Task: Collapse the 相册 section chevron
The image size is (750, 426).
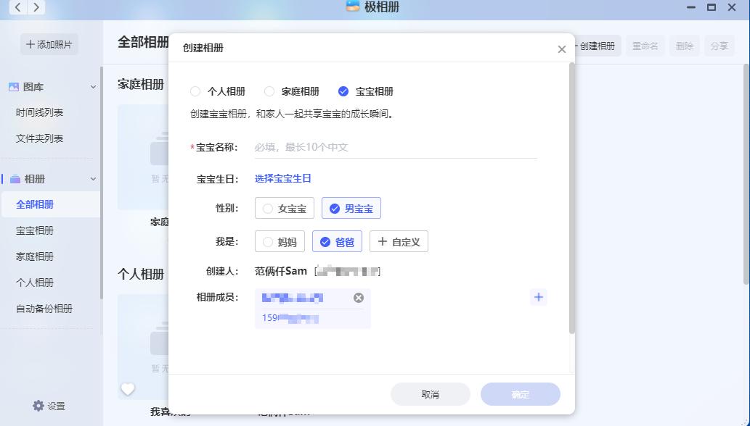Action: tap(93, 178)
